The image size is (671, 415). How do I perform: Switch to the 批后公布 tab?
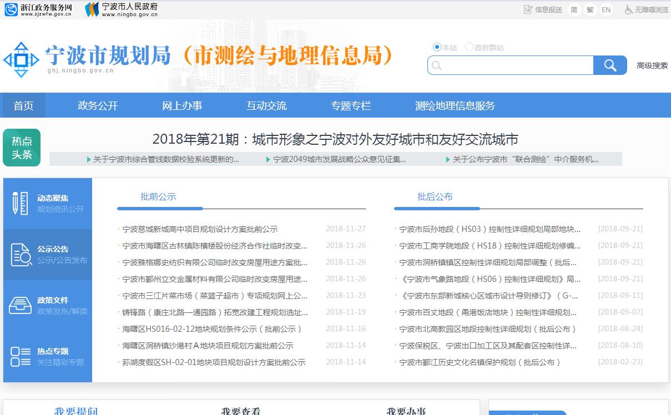(435, 197)
